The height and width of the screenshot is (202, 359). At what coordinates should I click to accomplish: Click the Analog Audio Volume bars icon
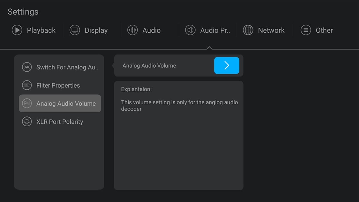click(x=27, y=104)
